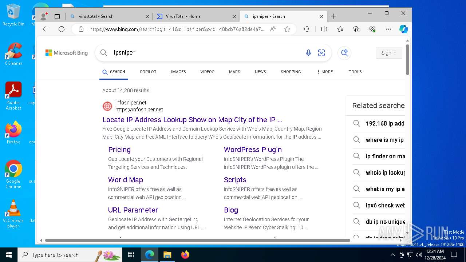This screenshot has height=262, width=466.
Task: Open Recycle Bin desktop icon
Action: pos(13,15)
